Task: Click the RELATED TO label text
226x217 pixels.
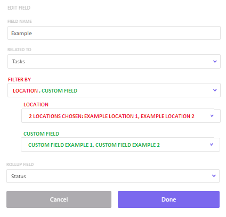Action: 19,49
